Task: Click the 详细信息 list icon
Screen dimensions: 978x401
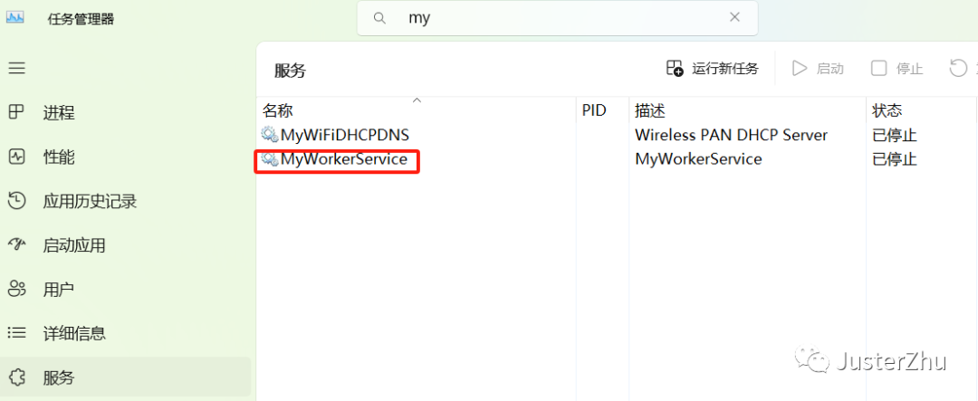Action: pyautogui.click(x=17, y=333)
